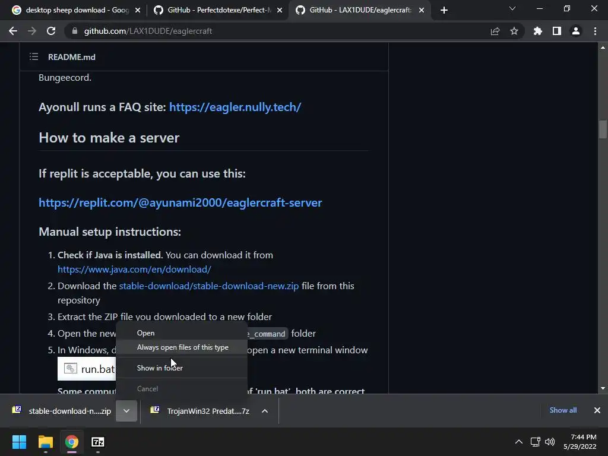Close the Perfectdotexe GitHub tab
The width and height of the screenshot is (608, 456).
(x=280, y=11)
